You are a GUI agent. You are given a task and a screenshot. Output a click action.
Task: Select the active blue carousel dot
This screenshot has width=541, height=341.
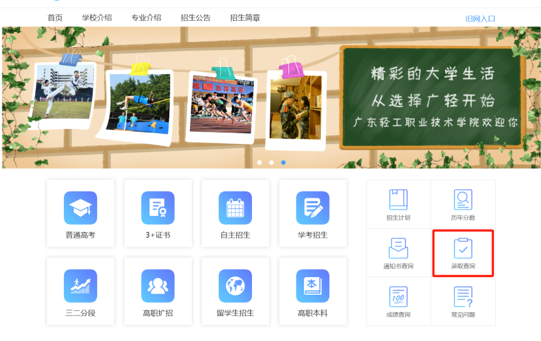pyautogui.click(x=283, y=163)
